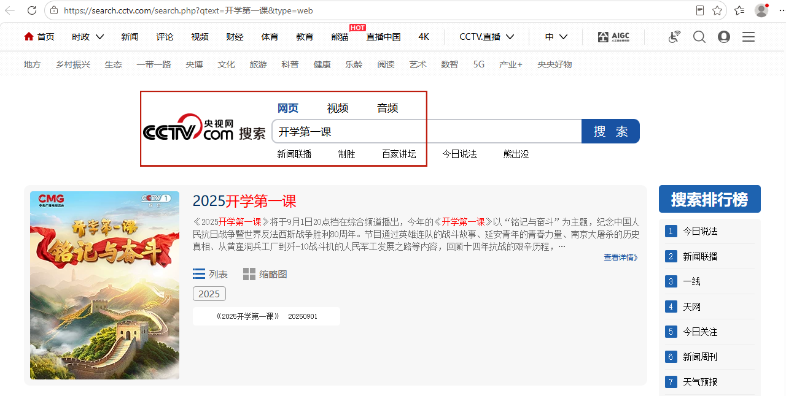Open 一带一路 in the secondary navigation
Image resolution: width=786 pixels, height=396 pixels.
[154, 64]
